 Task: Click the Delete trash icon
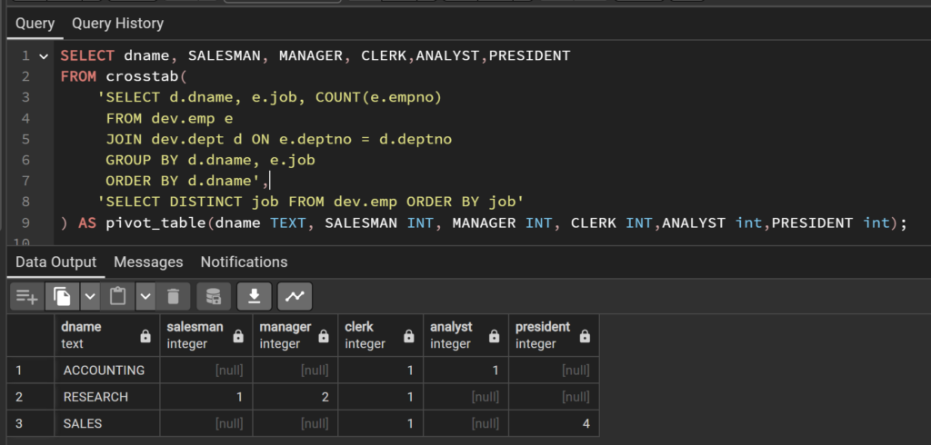(173, 296)
